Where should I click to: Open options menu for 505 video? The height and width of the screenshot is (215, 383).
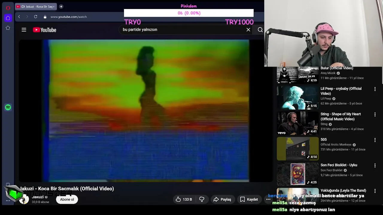[x=375, y=140]
